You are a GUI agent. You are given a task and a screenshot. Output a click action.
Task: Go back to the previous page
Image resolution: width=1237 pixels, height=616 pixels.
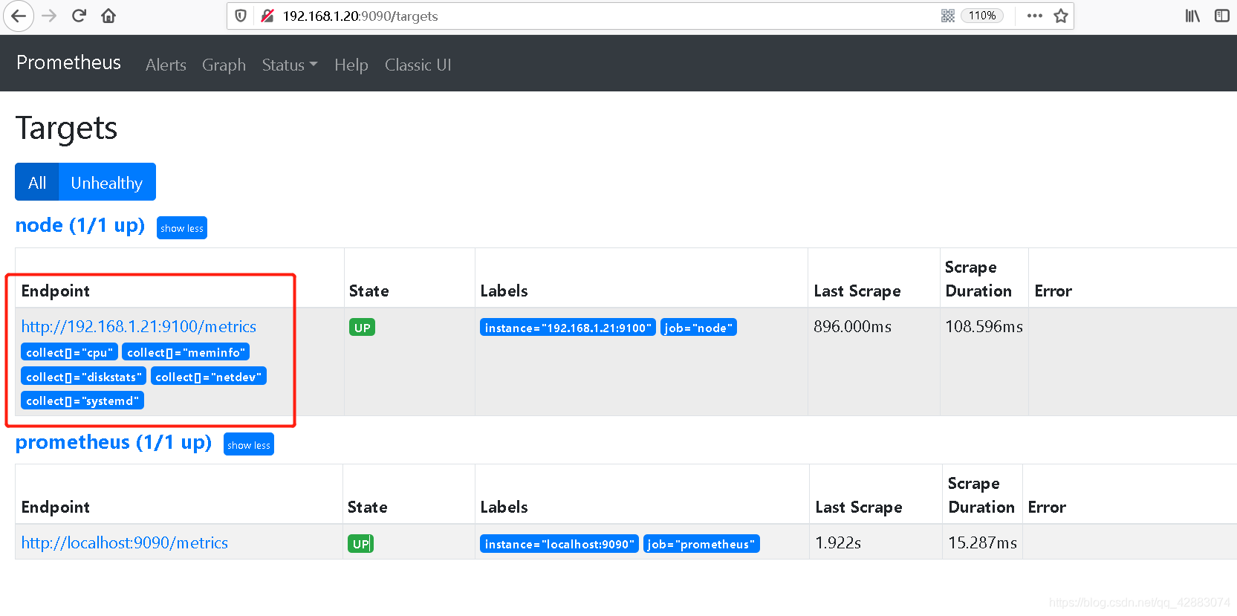[x=19, y=16]
